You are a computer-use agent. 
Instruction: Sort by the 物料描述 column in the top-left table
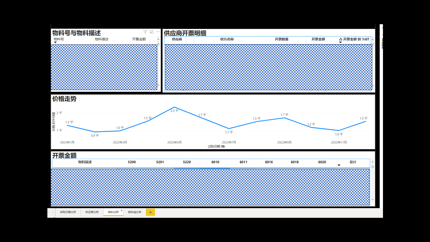click(x=101, y=39)
